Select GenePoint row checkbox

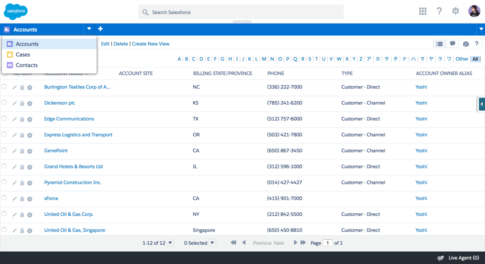pos(4,150)
